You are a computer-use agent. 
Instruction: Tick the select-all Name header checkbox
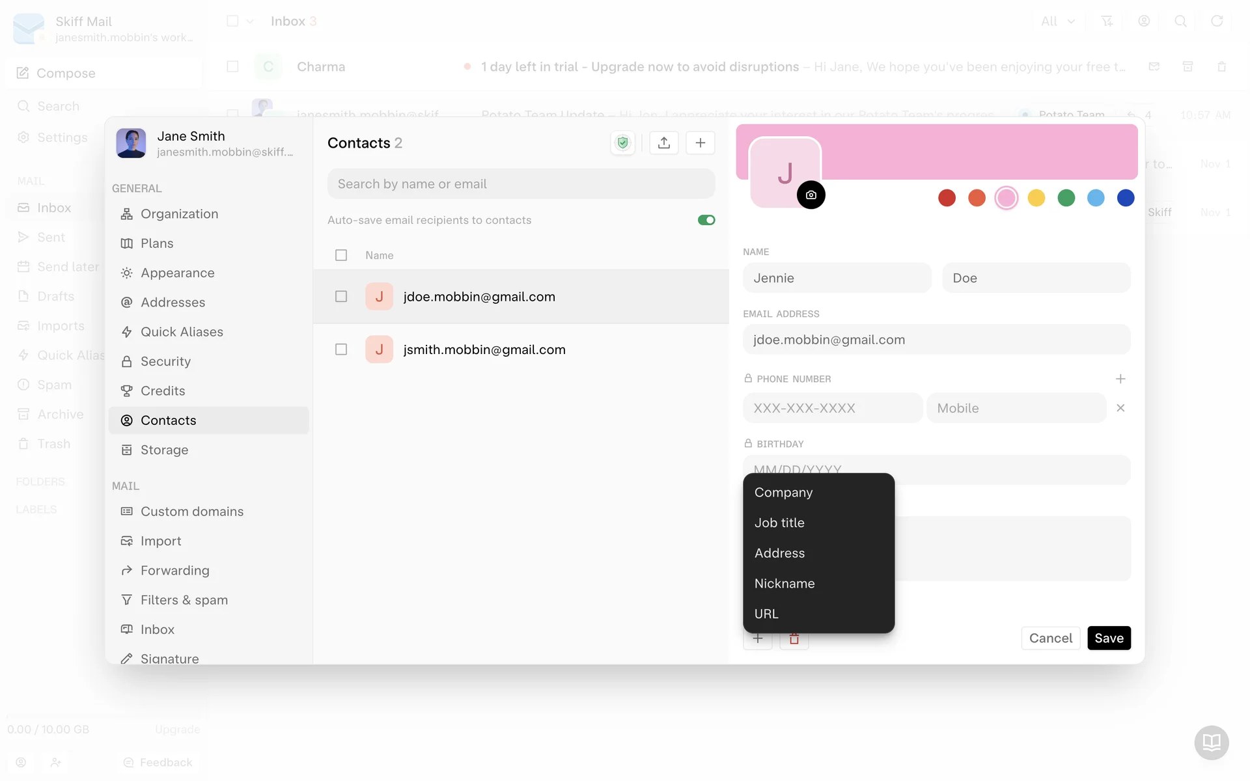coord(341,255)
